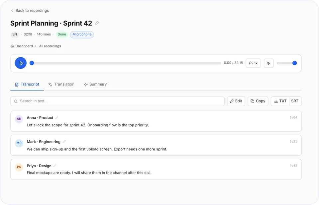Jump to timestamp 0:04

point(293,117)
